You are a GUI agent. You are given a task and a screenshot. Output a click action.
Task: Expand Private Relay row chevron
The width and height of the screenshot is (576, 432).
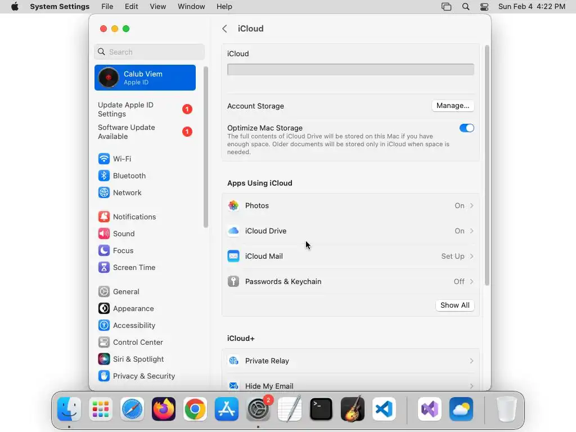[x=472, y=361]
